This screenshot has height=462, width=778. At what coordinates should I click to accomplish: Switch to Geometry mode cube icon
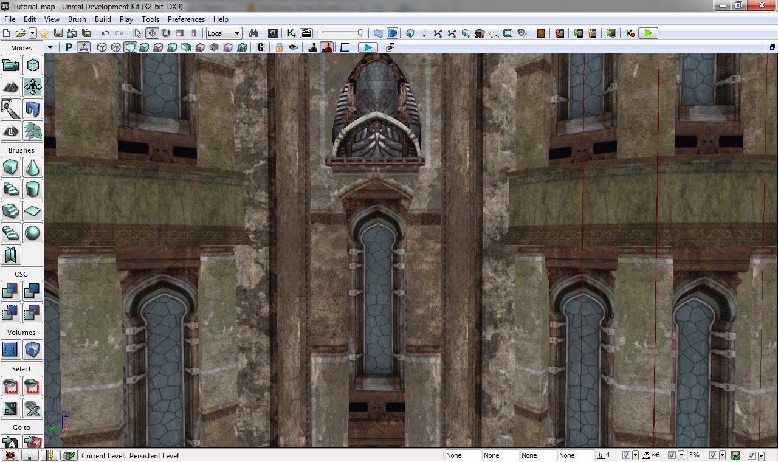[x=32, y=65]
